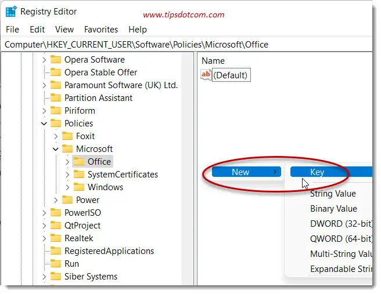Click the Partition Assistant folder icon
This screenshot has height=294, width=381.
(x=56, y=98)
